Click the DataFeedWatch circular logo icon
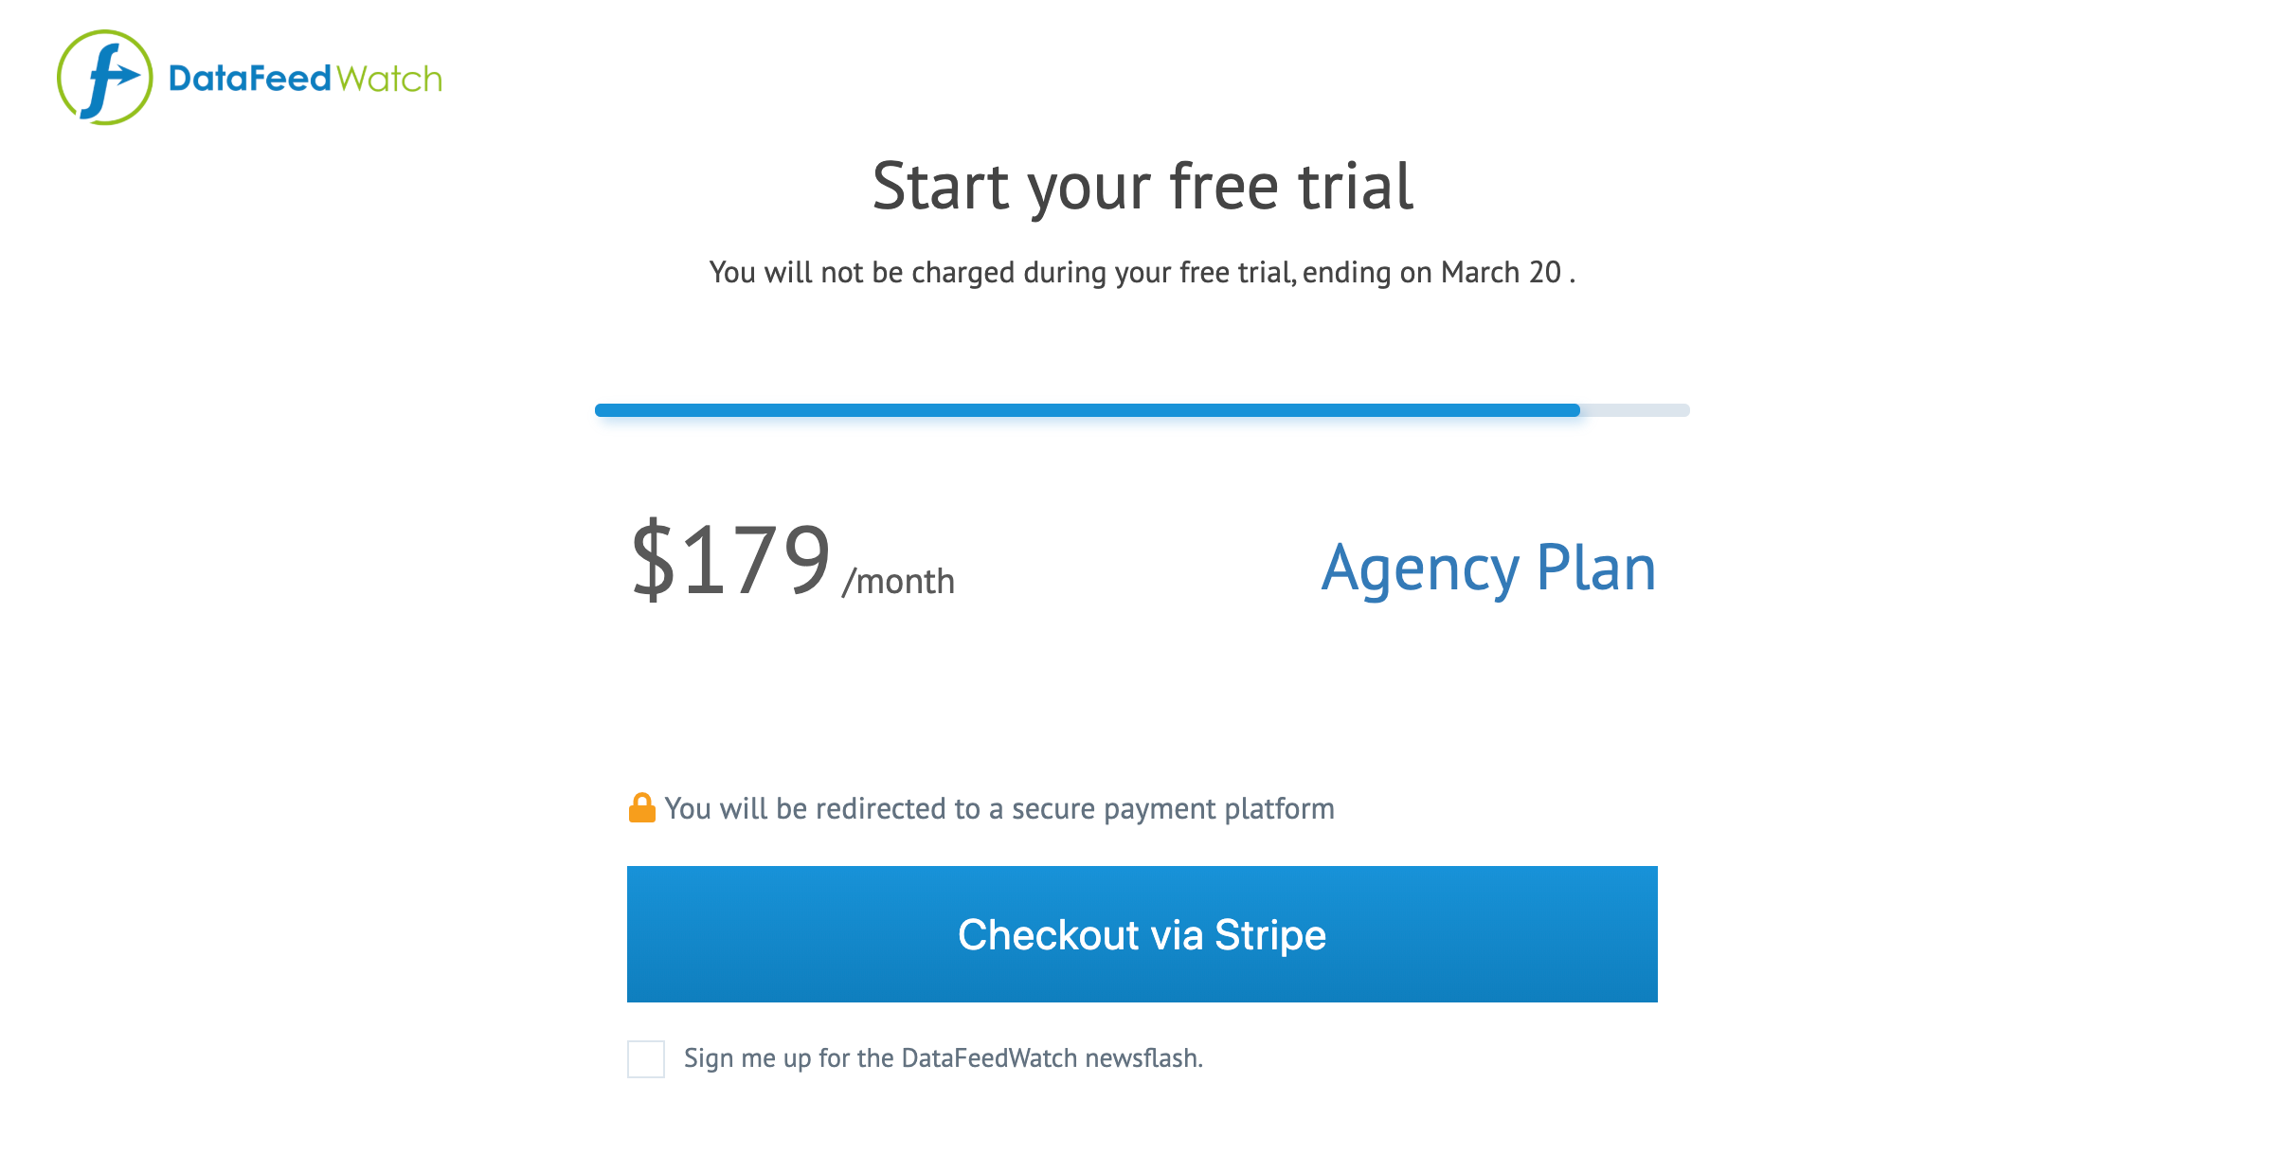This screenshot has height=1155, width=2285. tap(104, 78)
